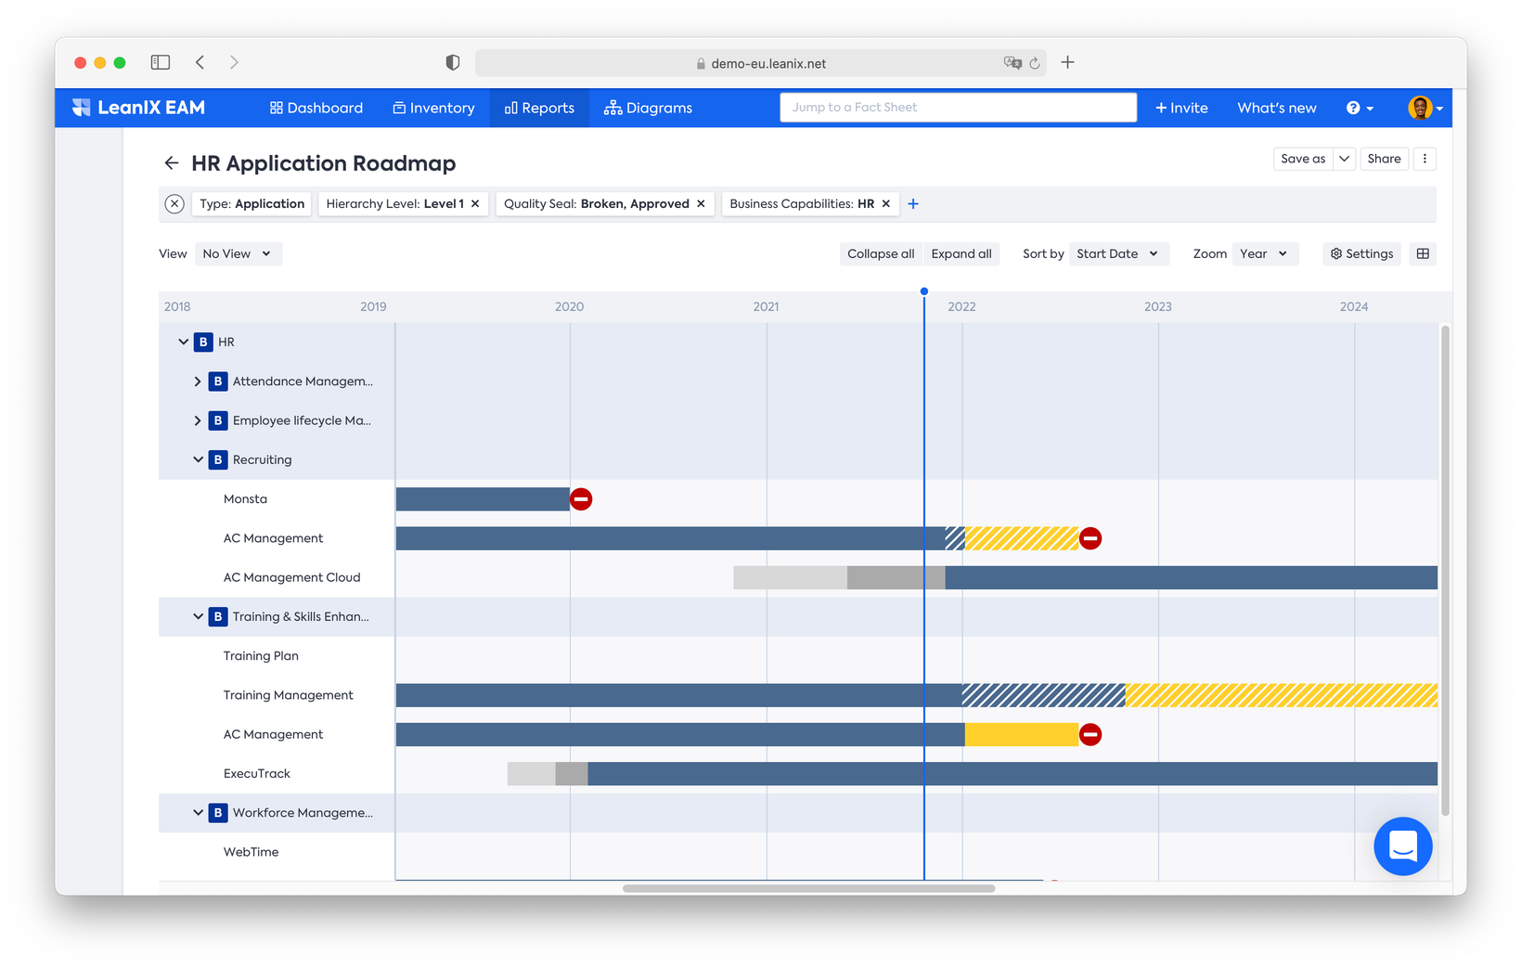This screenshot has height=968, width=1522.
Task: Open What's new
Action: coord(1277,109)
